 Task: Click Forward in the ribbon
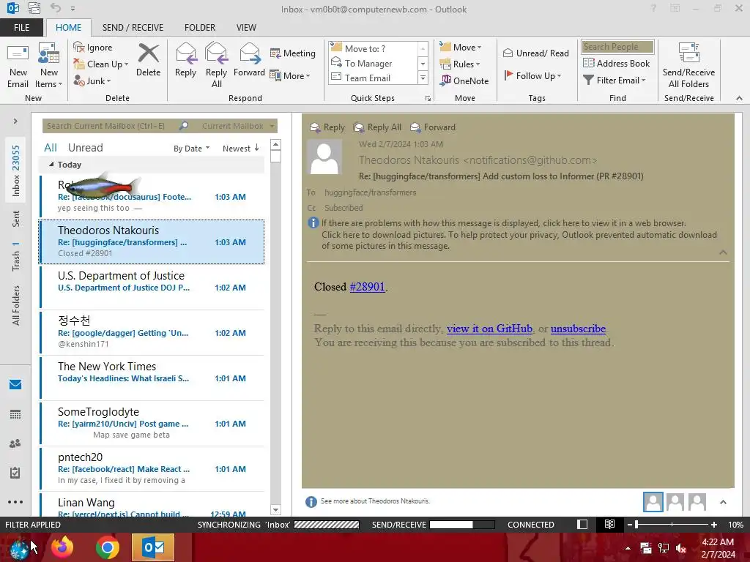click(x=249, y=60)
